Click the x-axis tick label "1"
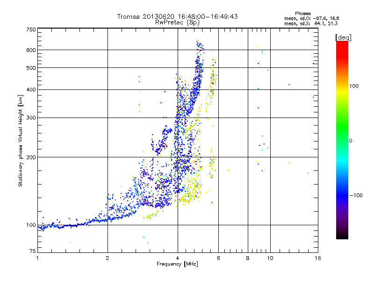The height and width of the screenshot is (281, 374). click(x=37, y=258)
